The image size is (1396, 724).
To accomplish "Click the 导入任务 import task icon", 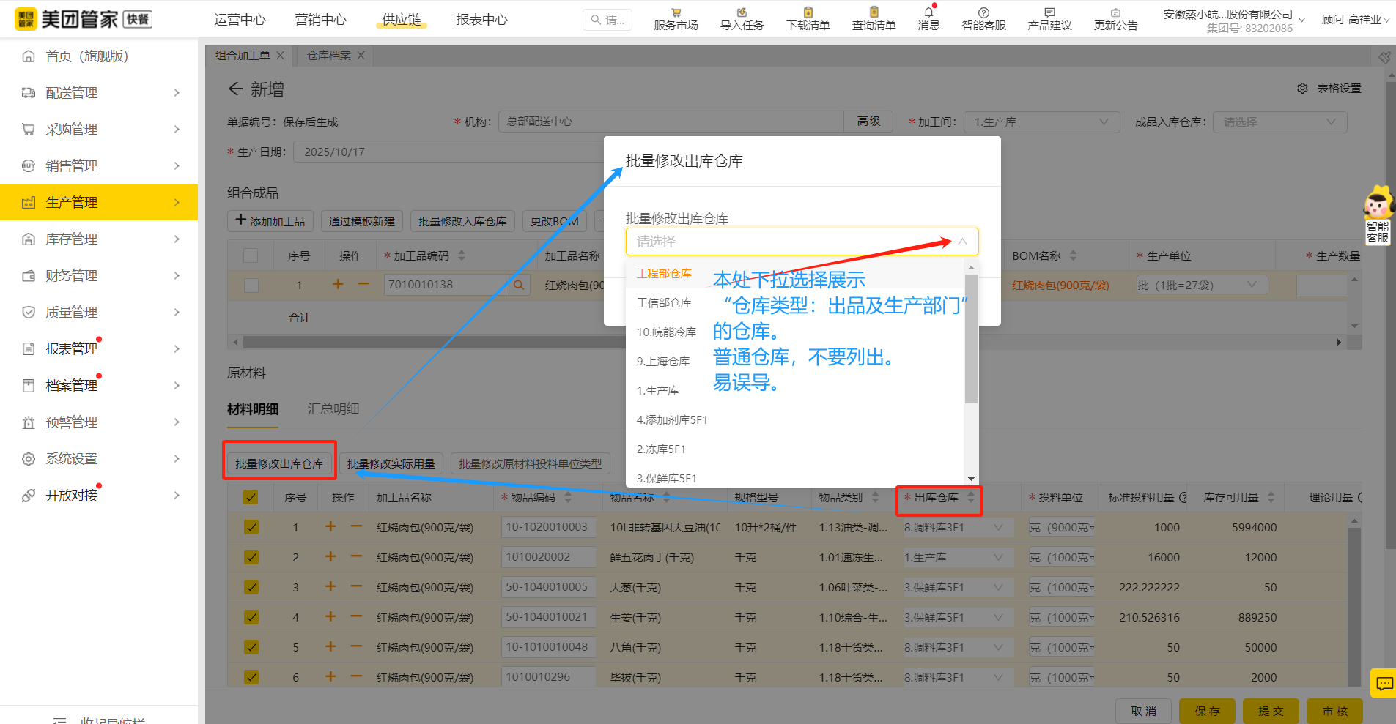I will [741, 18].
